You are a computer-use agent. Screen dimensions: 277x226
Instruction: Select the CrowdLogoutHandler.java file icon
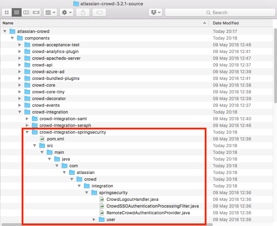point(102,199)
